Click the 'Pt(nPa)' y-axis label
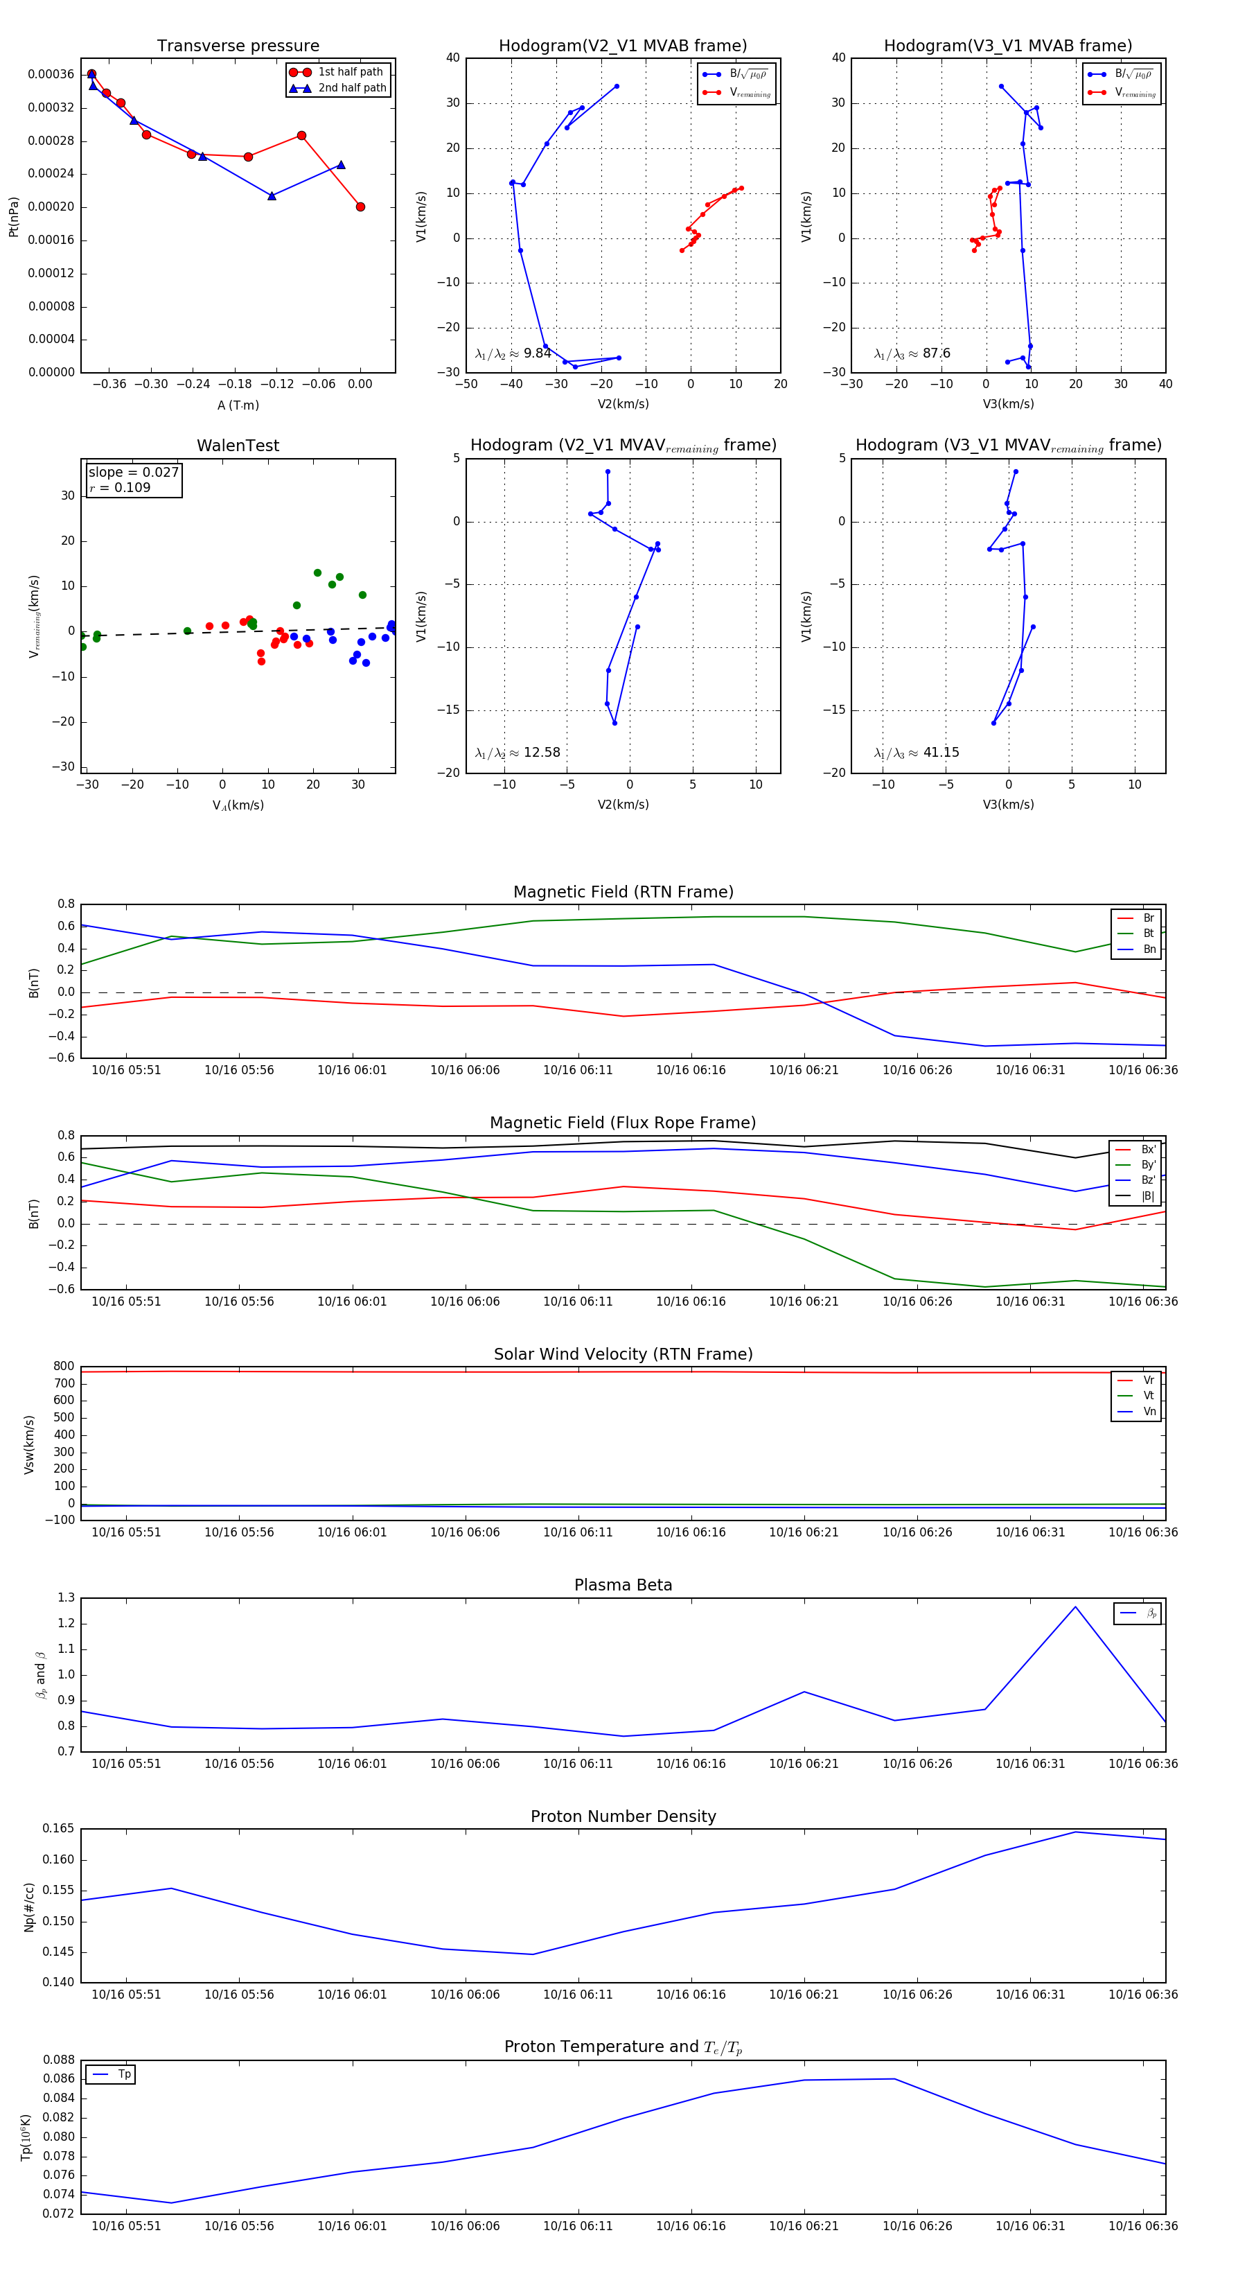 tap(13, 217)
